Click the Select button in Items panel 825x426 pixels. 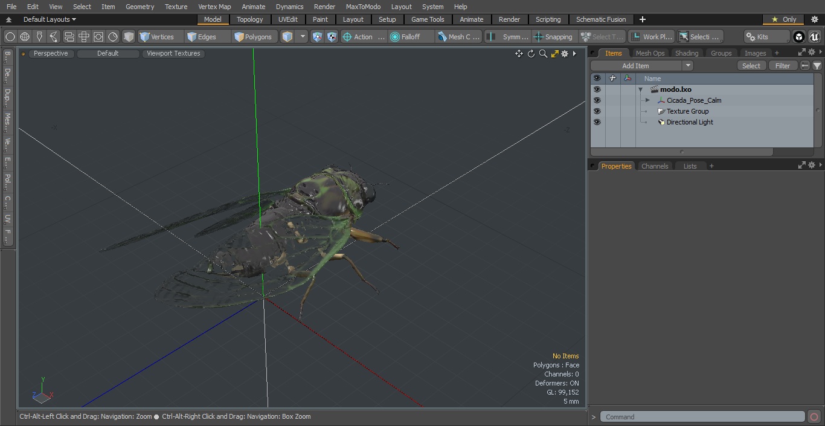[x=751, y=66]
